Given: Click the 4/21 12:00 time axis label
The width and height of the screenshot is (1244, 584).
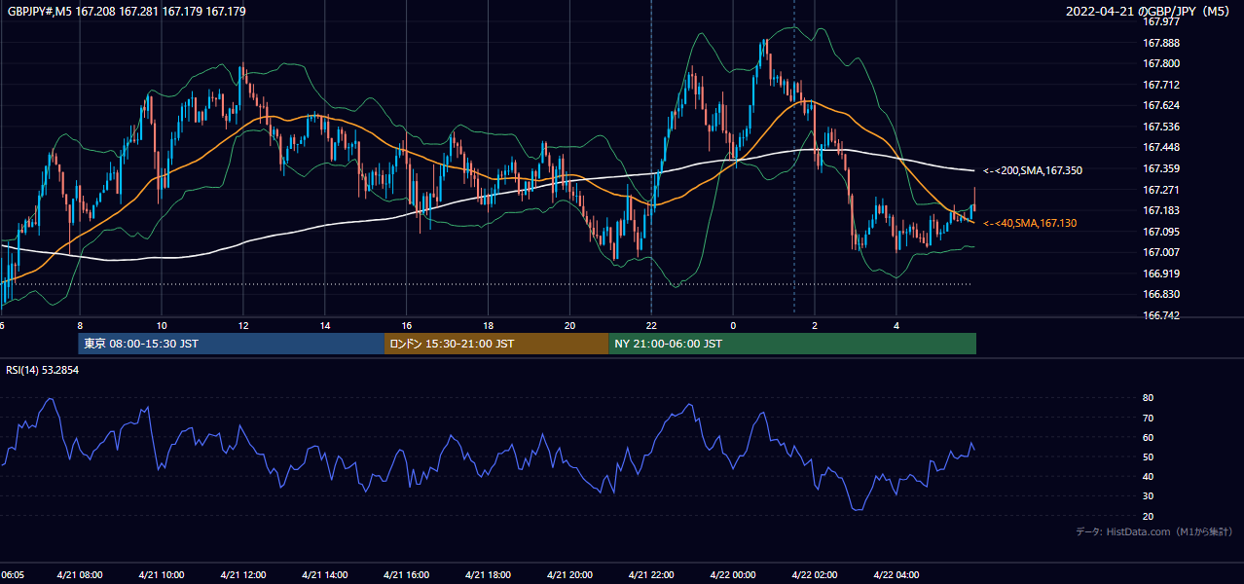Looking at the screenshot, I should [x=243, y=575].
